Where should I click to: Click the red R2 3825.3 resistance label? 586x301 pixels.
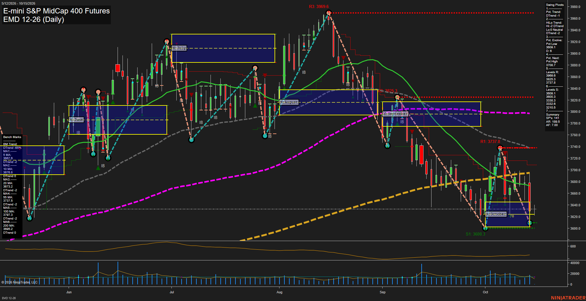click(387, 91)
